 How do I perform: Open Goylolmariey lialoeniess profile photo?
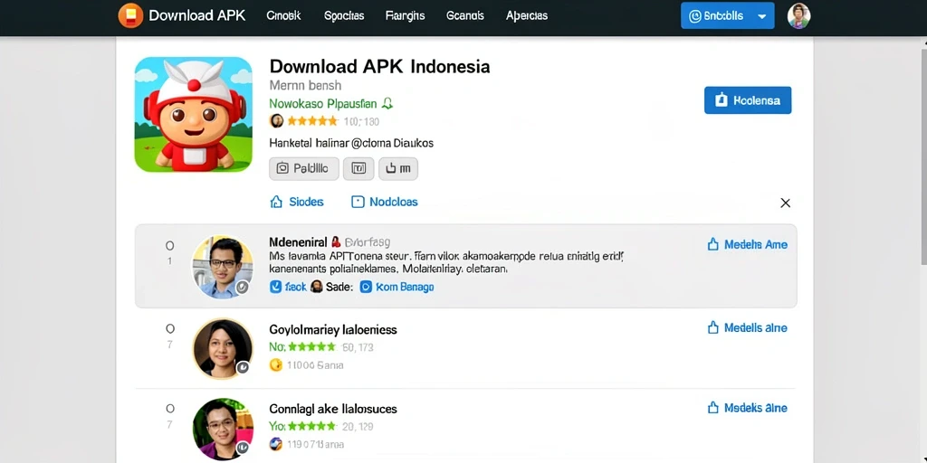tap(223, 349)
